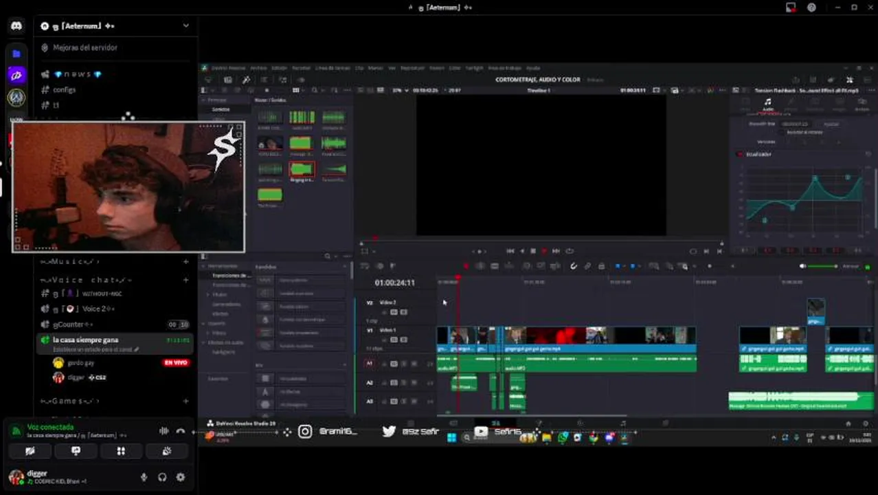This screenshot has height=495, width=878.
Task: Click timeline timecode 01:00:24:11
Action: pos(394,283)
